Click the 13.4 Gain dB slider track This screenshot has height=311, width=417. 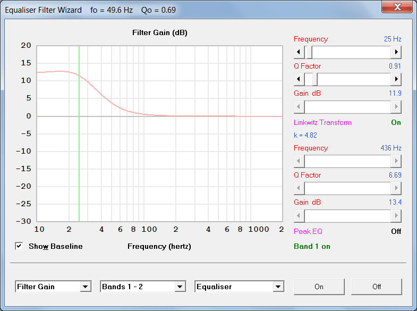coord(347,216)
